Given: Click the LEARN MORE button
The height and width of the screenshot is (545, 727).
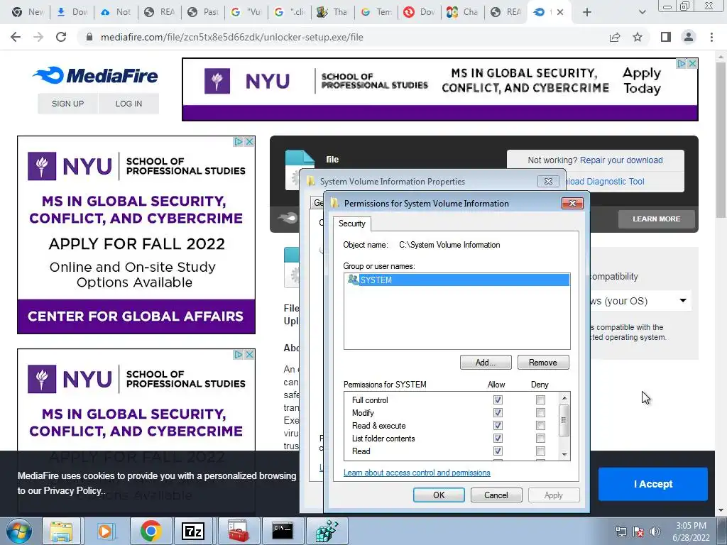Looking at the screenshot, I should [657, 219].
